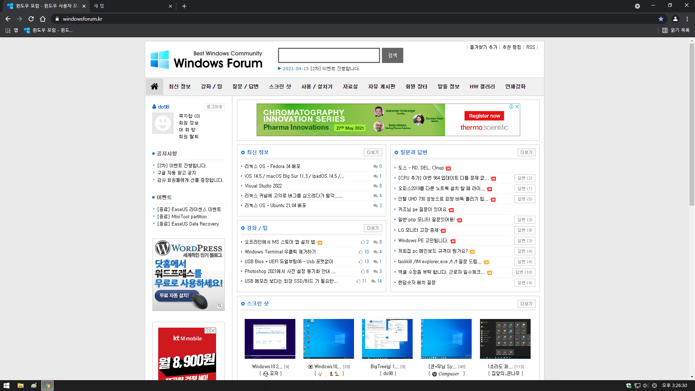Open the 1초라도 screenshot thumbnail
This screenshot has width=695, height=391.
click(x=505, y=339)
